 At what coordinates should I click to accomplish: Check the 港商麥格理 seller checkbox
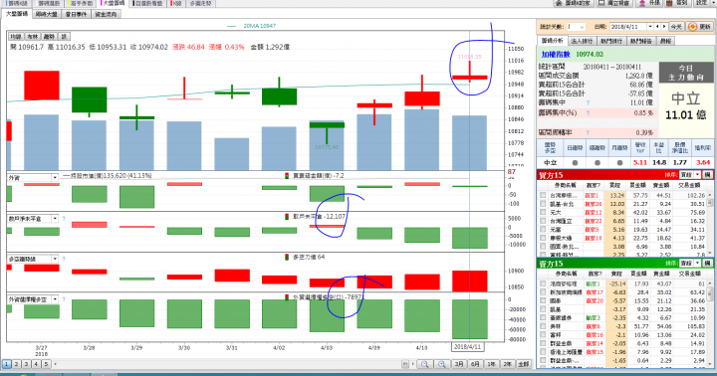click(x=543, y=283)
